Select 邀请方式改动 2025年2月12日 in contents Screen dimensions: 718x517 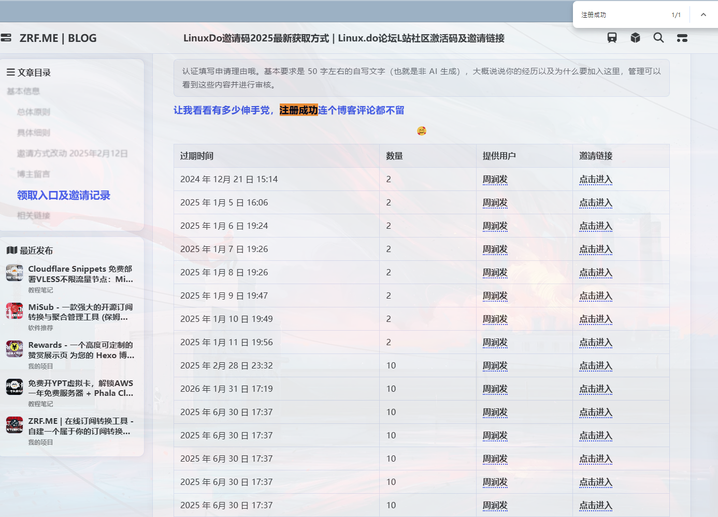pyautogui.click(x=72, y=153)
